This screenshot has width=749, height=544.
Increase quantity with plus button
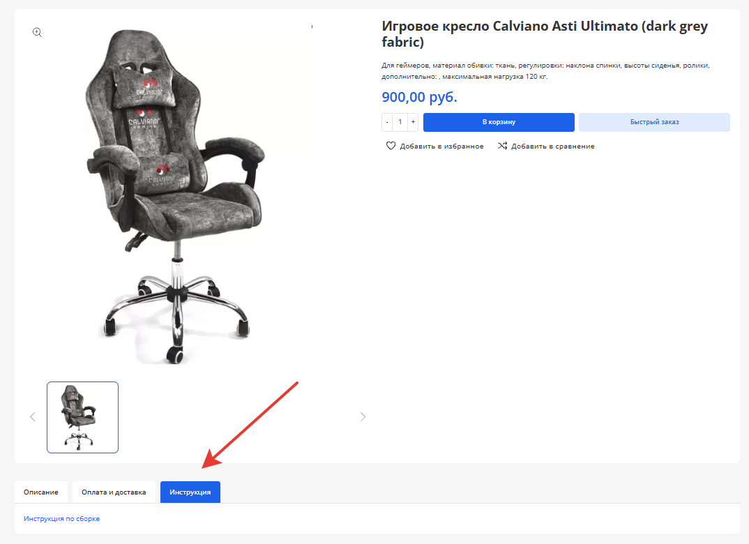(413, 122)
